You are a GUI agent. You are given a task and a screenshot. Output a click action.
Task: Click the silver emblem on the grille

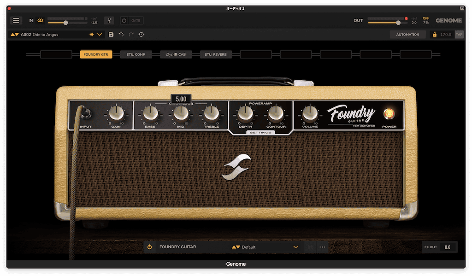[236, 167]
